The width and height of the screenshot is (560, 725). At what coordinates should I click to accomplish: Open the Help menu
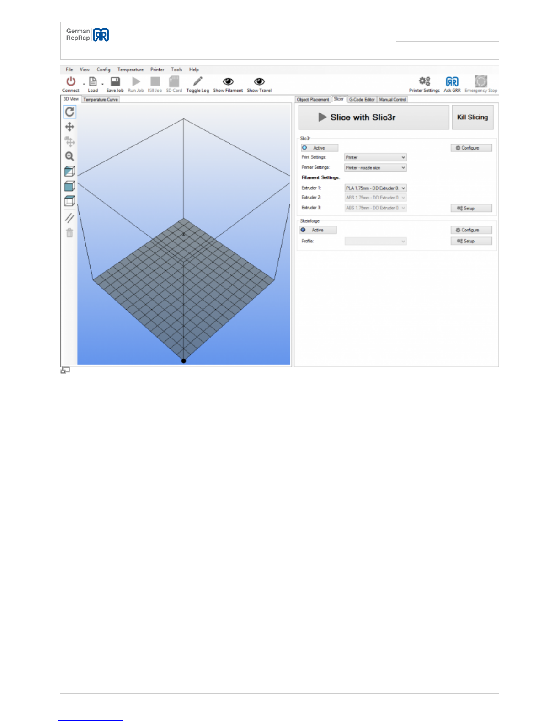(194, 70)
